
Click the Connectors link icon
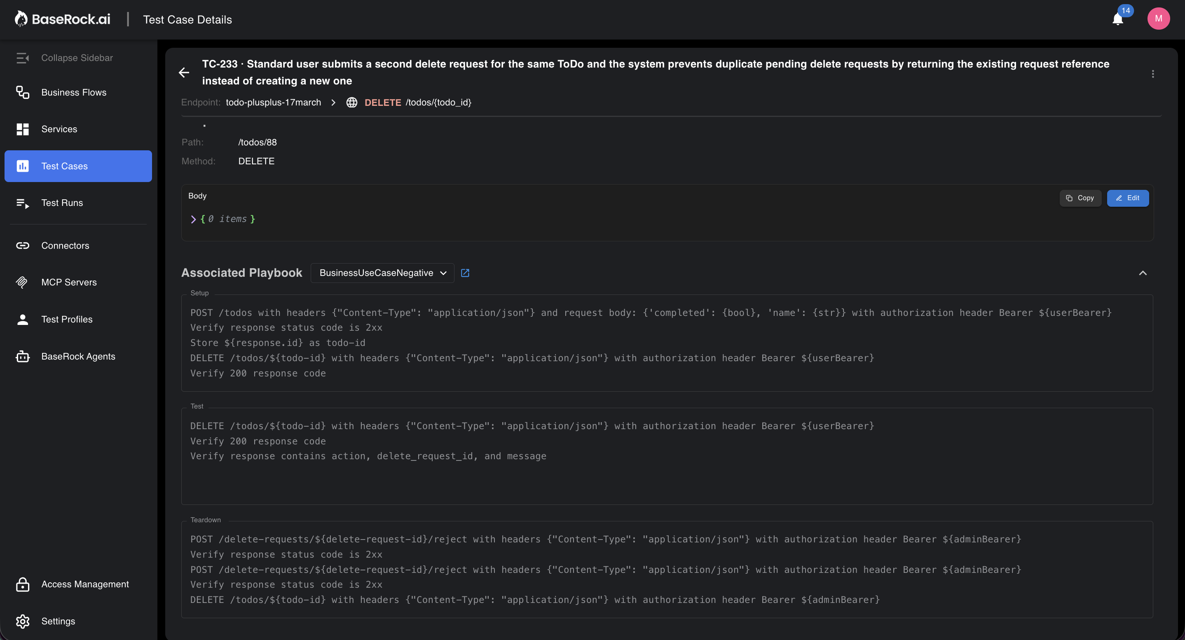click(x=23, y=245)
